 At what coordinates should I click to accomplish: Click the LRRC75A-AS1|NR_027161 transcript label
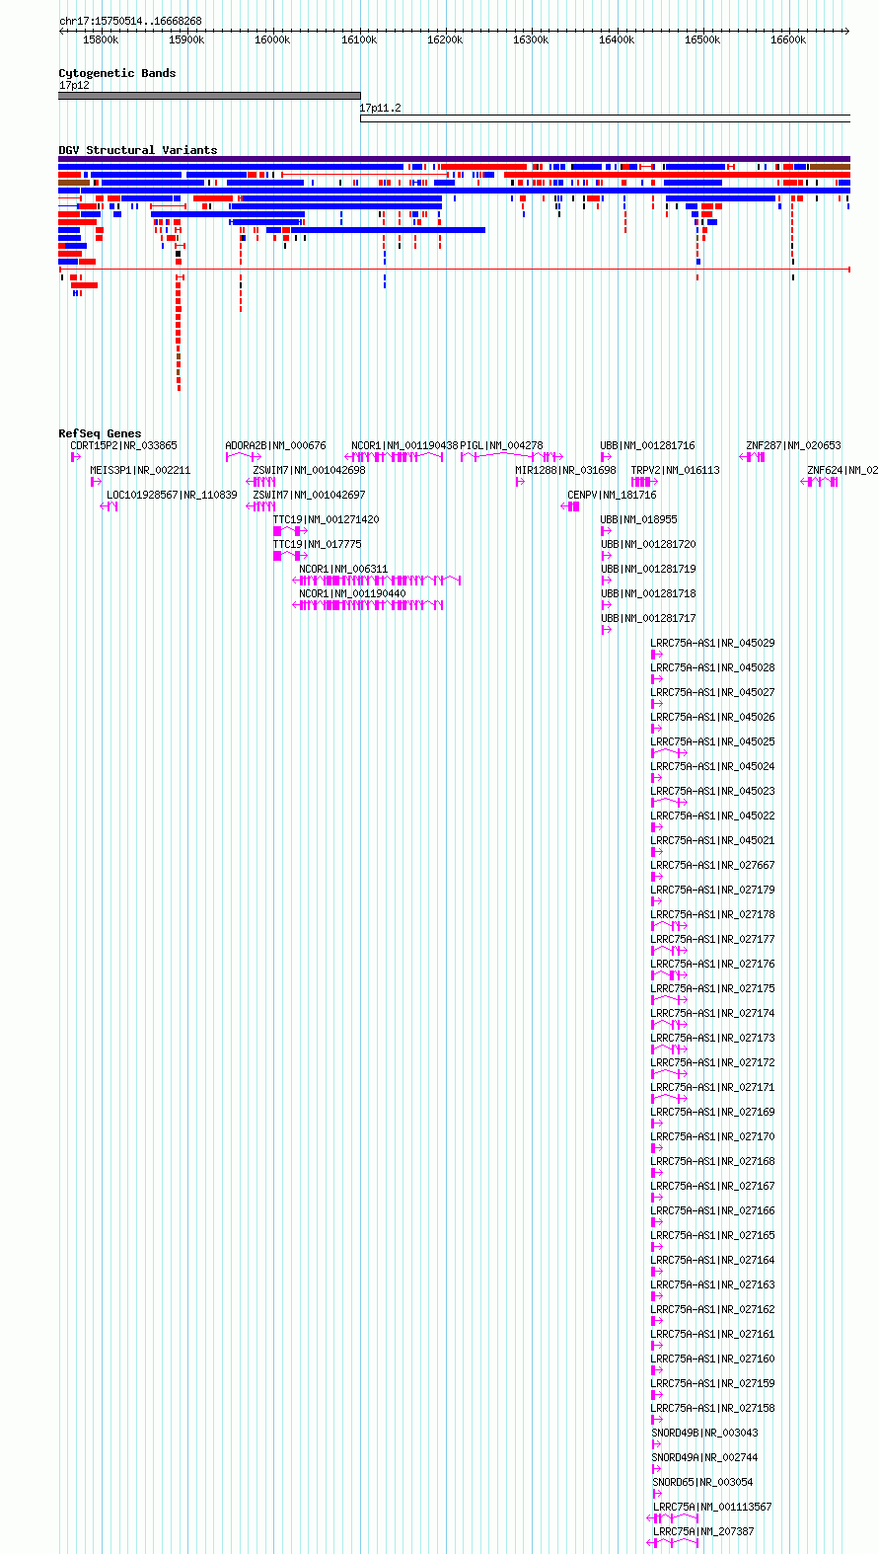click(712, 1334)
